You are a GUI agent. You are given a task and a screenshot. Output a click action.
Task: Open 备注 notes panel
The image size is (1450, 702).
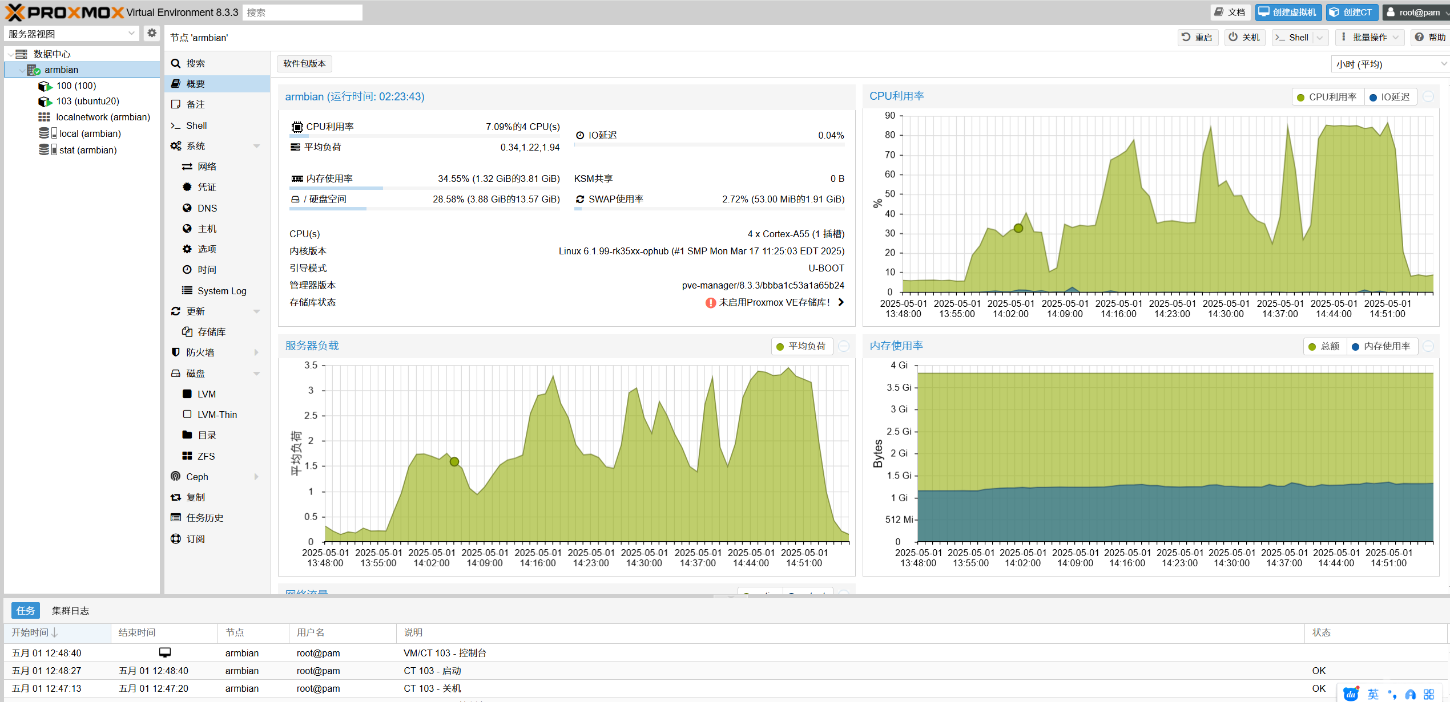tap(217, 104)
